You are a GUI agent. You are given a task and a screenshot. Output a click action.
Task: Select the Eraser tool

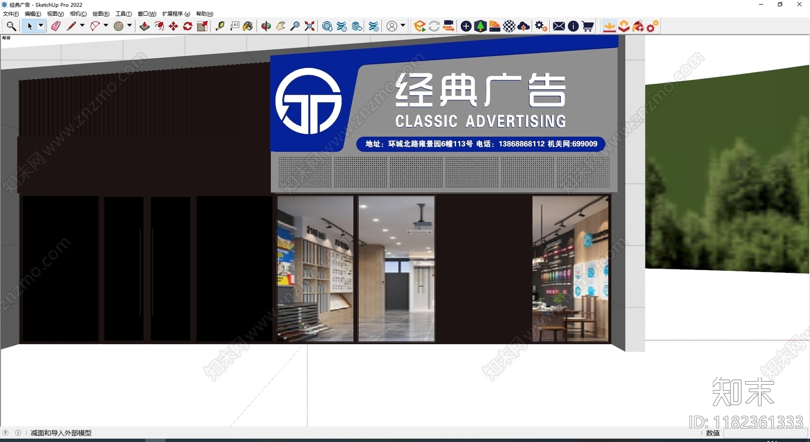pyautogui.click(x=56, y=26)
